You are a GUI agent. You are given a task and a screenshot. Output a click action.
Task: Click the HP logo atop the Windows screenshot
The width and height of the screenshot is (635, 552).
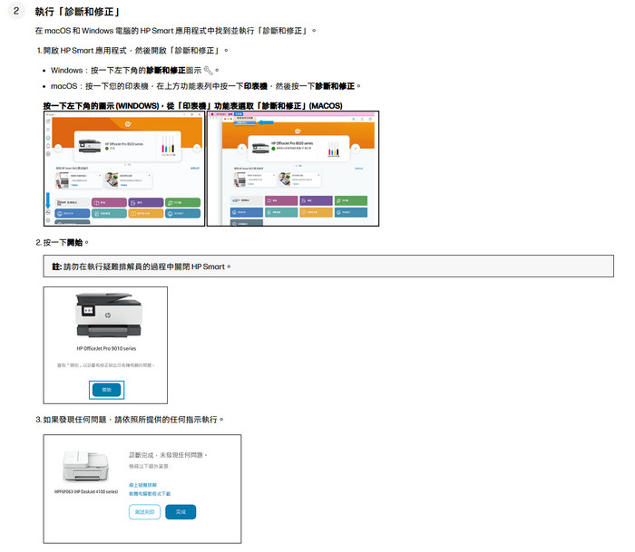pos(128,122)
